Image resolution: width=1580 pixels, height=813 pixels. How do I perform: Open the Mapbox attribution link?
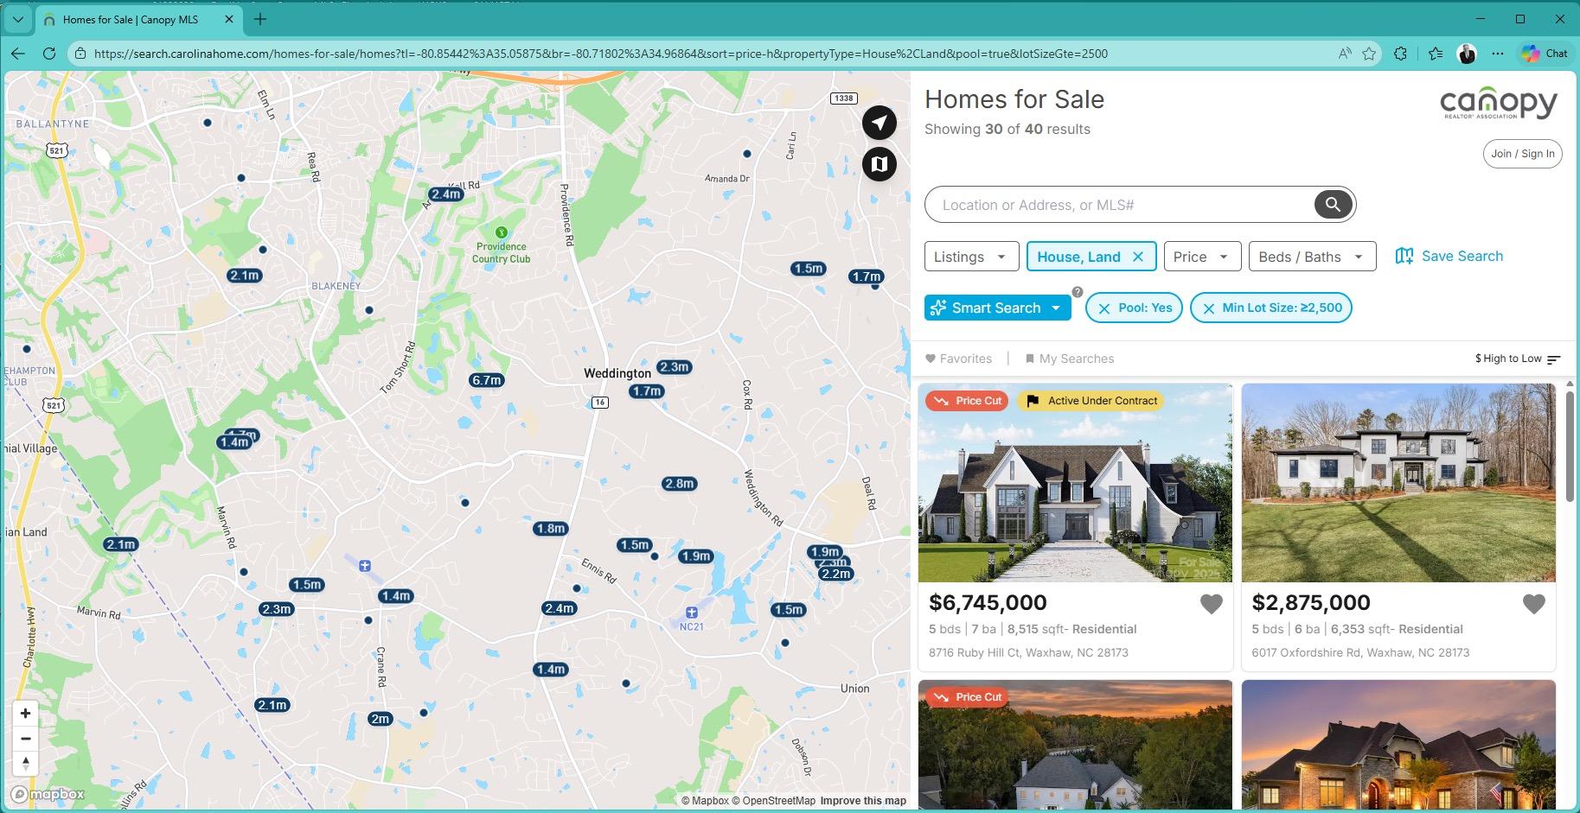tap(705, 801)
